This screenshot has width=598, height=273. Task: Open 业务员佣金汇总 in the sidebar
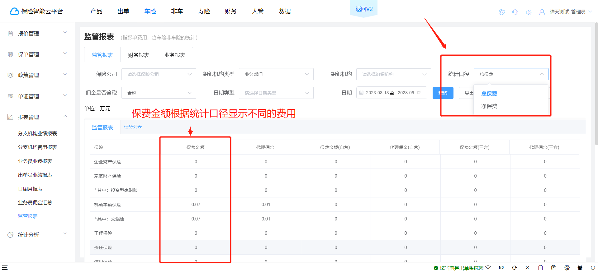point(35,202)
